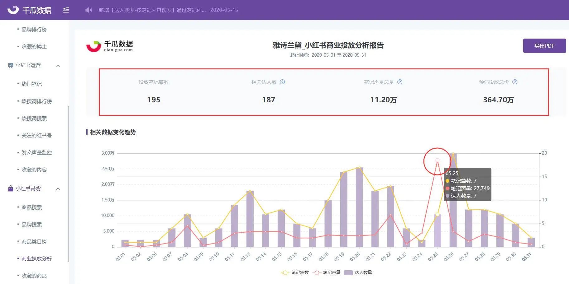The width and height of the screenshot is (569, 284).
Task: Click the 千瓜数据 logo in header
Action: pos(29,10)
